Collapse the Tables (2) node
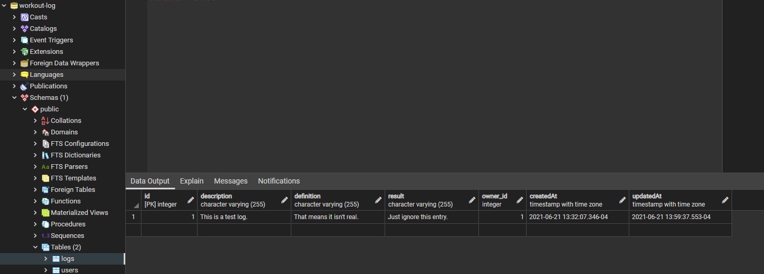The height and width of the screenshot is (274, 764). click(36, 247)
